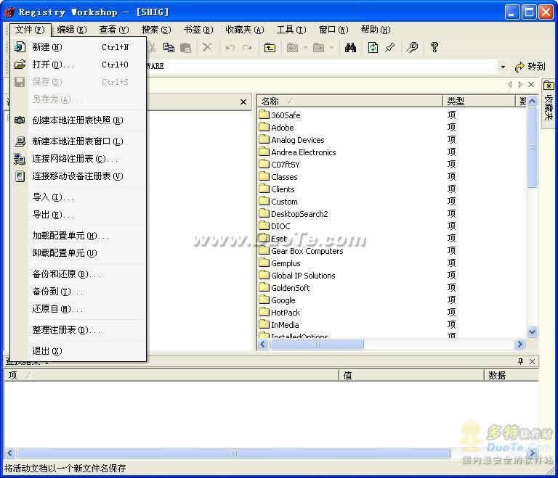Click the 名称 column header
This screenshot has width=558, height=478.
point(349,102)
